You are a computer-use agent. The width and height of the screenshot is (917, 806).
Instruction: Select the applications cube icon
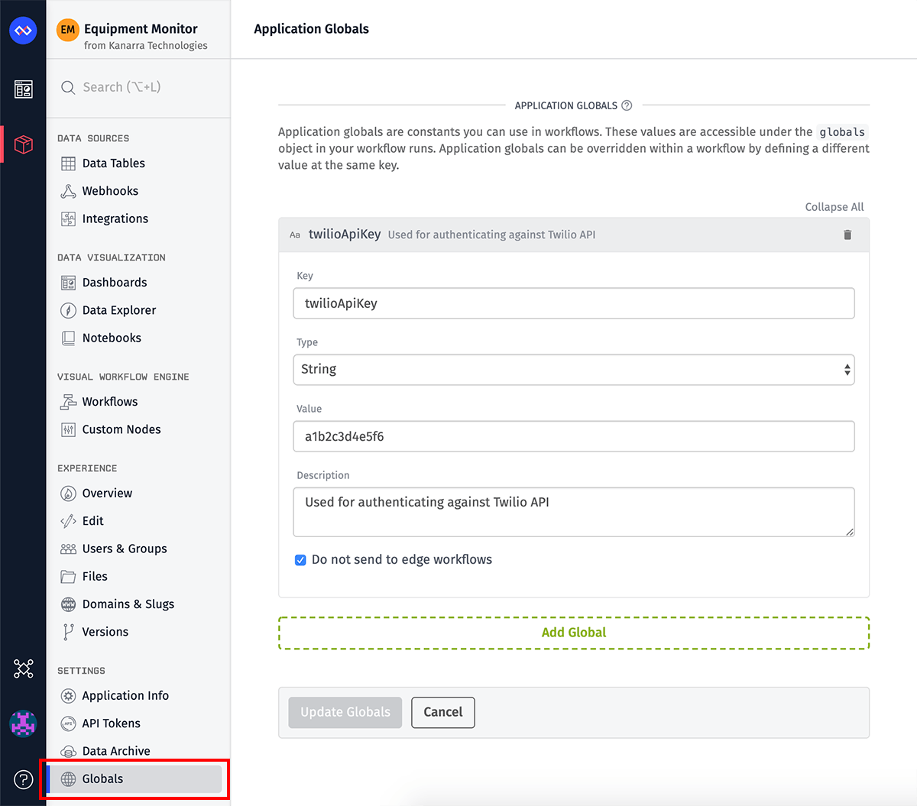click(24, 144)
